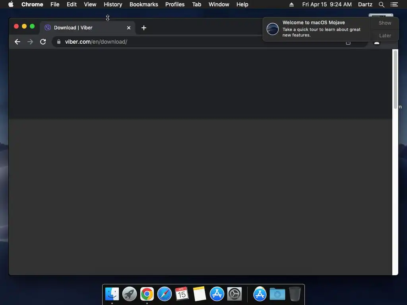Open a new tab with plus button
Image resolution: width=407 pixels, height=305 pixels.
pyautogui.click(x=144, y=28)
